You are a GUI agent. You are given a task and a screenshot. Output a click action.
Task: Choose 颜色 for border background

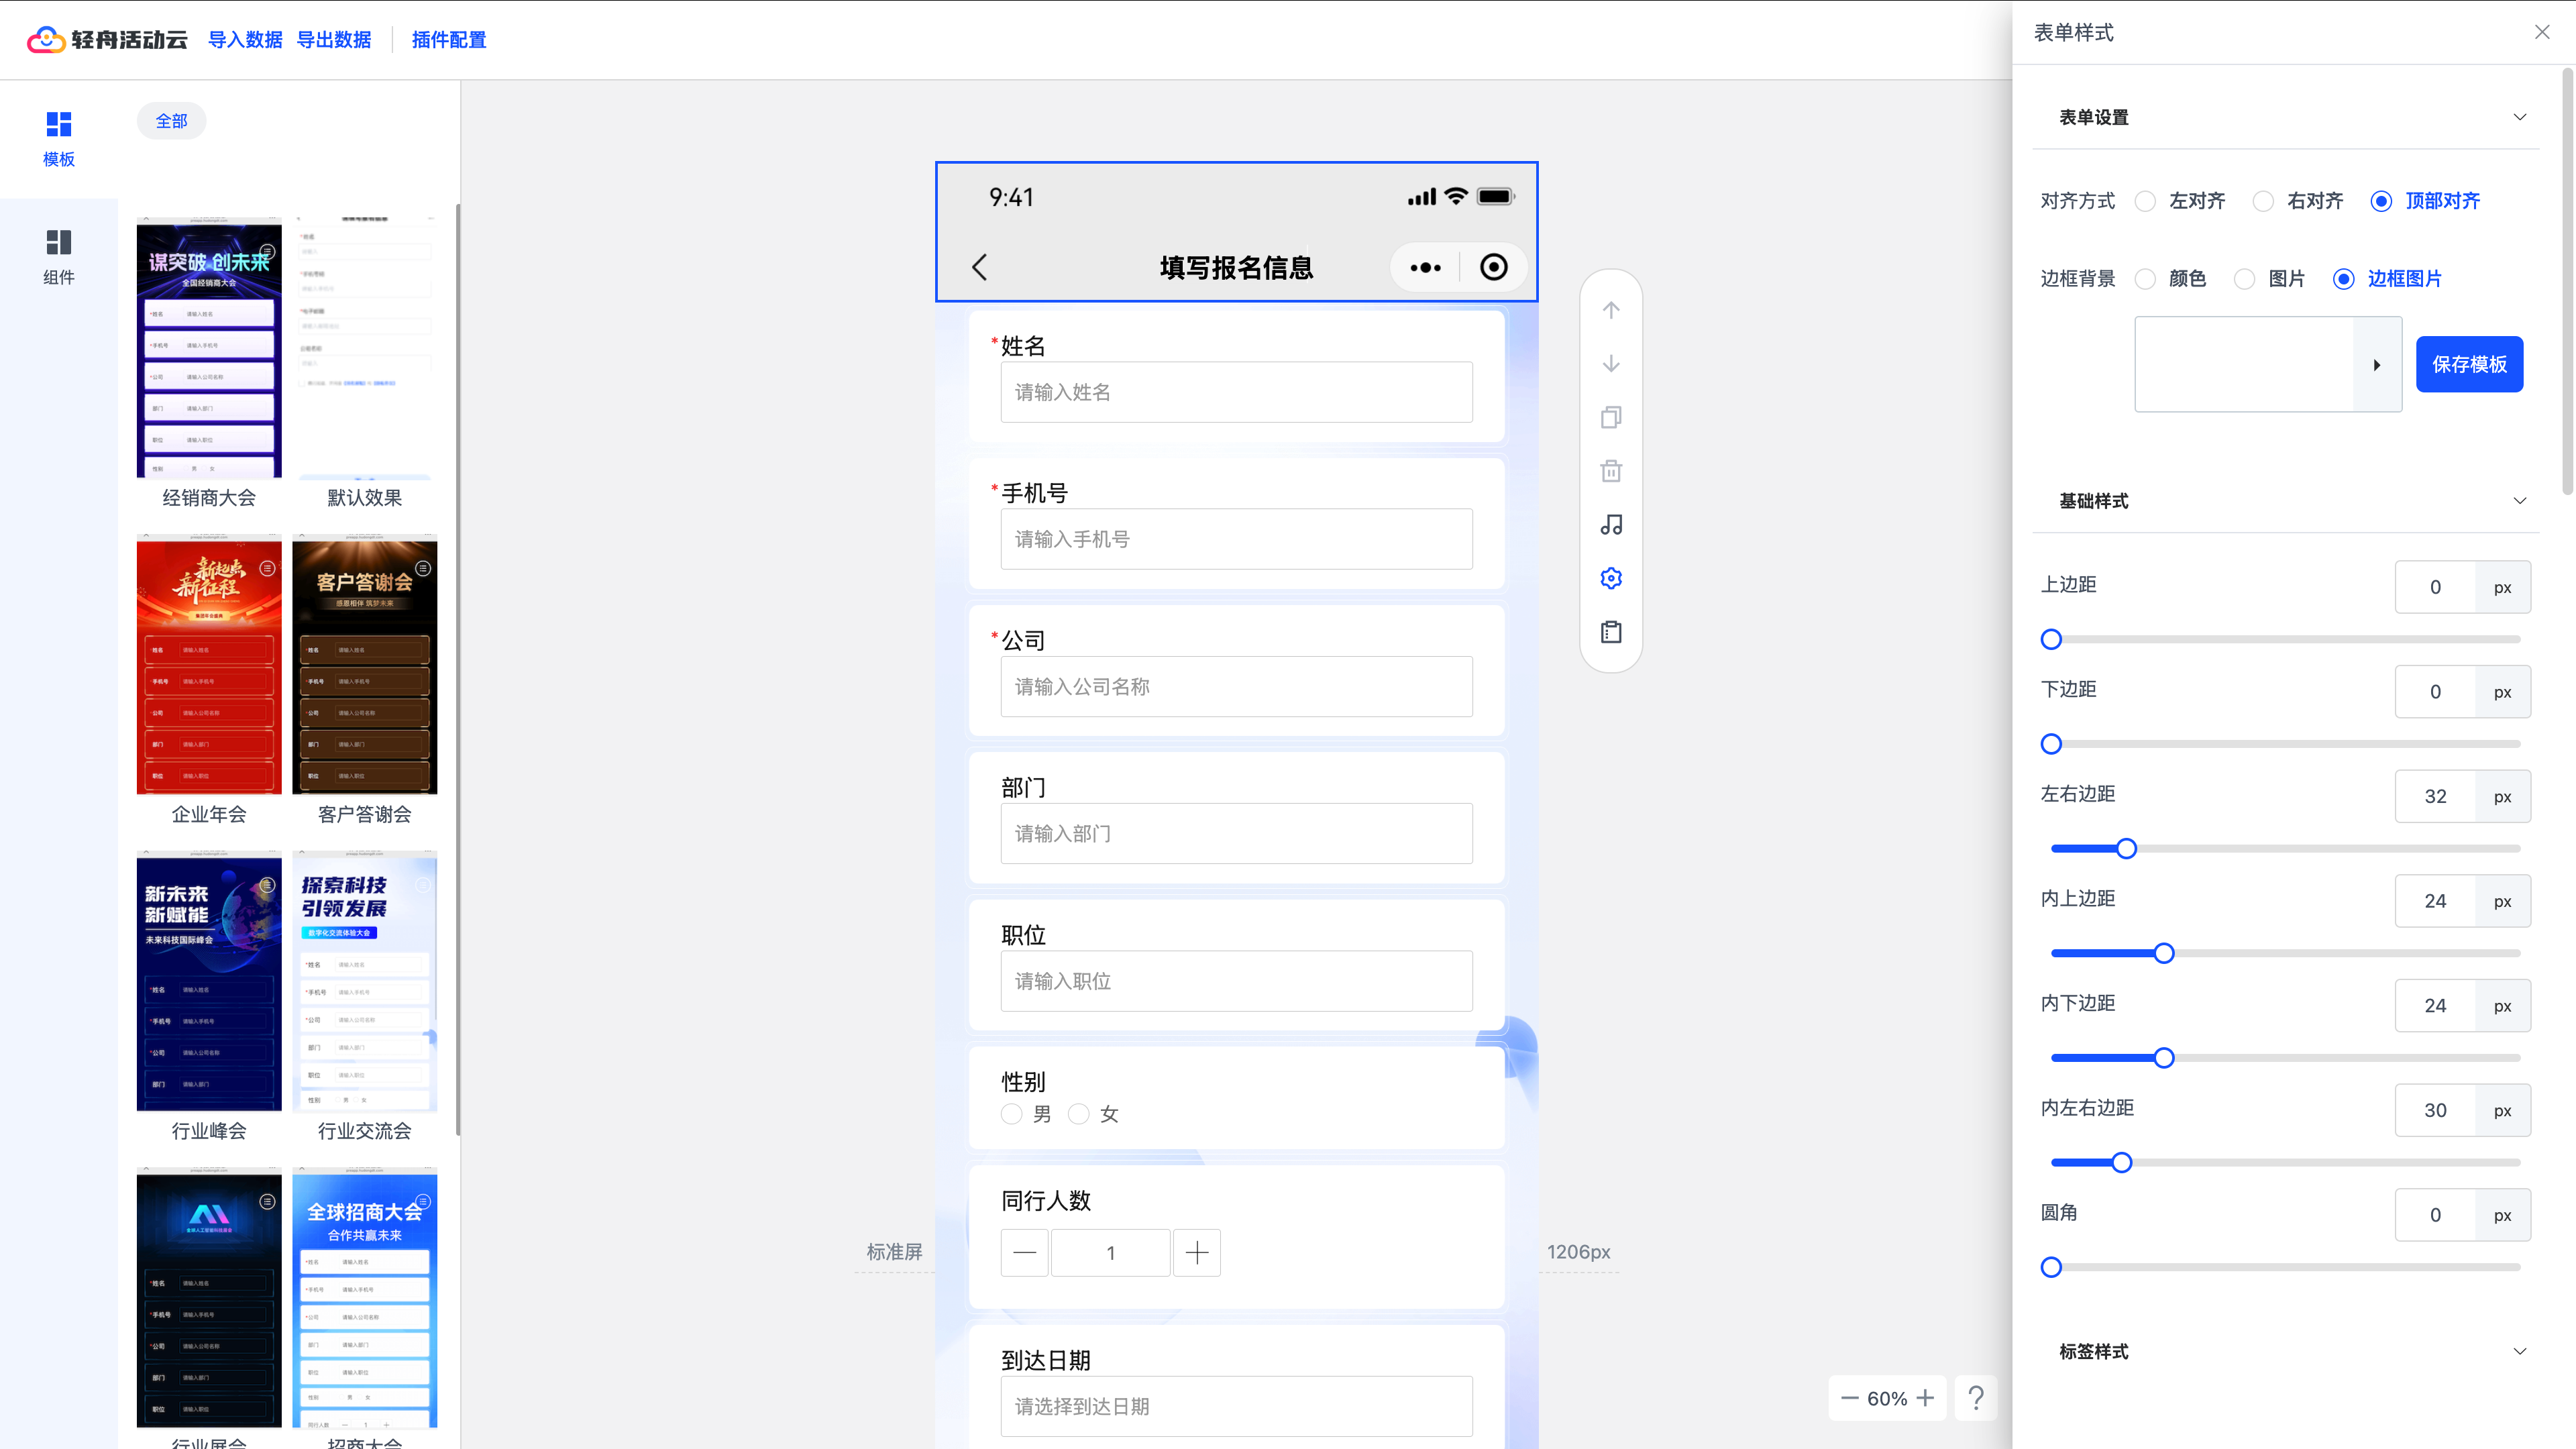pos(2145,279)
